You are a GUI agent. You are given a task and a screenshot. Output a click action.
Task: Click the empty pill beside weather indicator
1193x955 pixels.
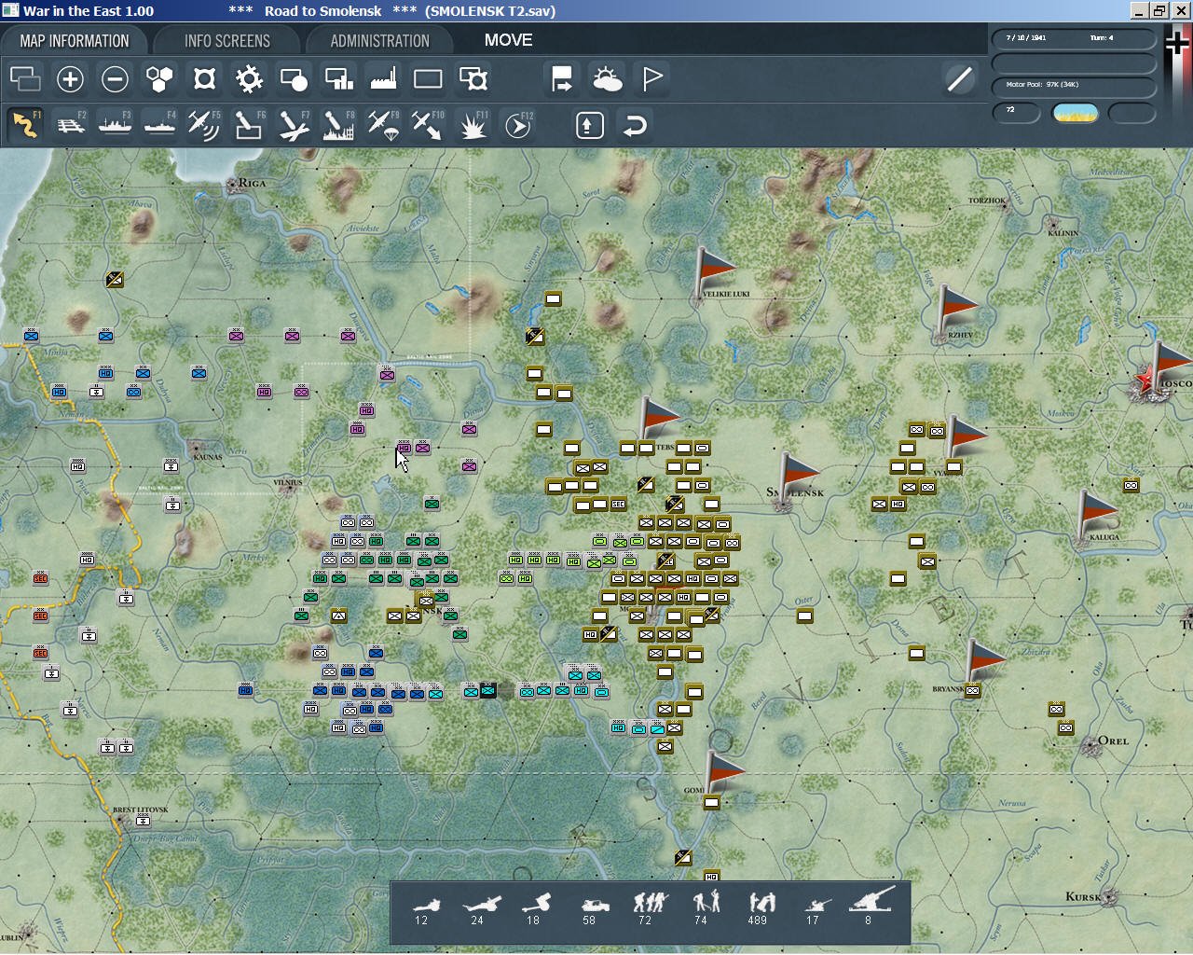pos(1131,113)
